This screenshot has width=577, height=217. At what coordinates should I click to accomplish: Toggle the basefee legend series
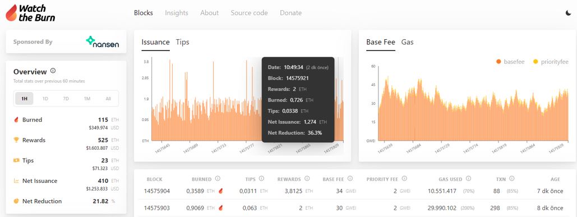[510, 62]
